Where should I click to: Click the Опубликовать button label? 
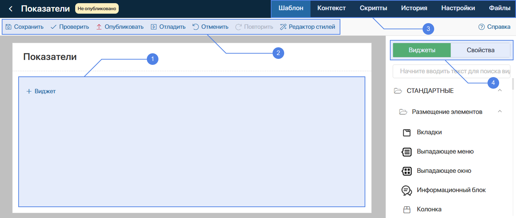(x=124, y=27)
